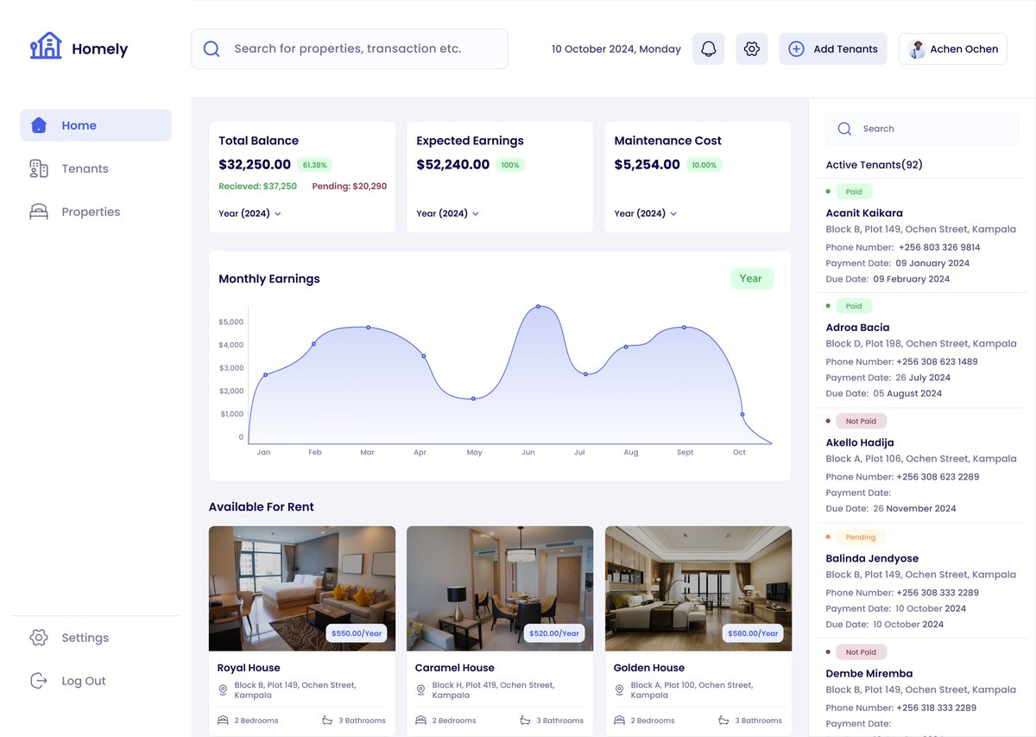Image resolution: width=1036 pixels, height=737 pixels.
Task: Click the Paid badge for Adroa Bacia
Action: 854,306
